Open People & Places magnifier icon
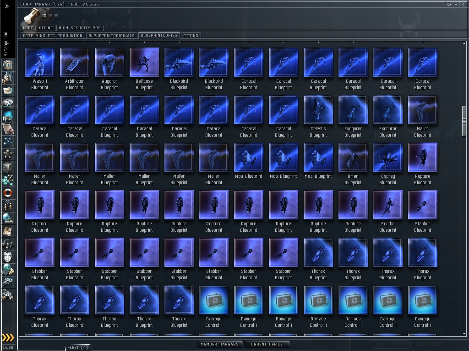 [8, 78]
